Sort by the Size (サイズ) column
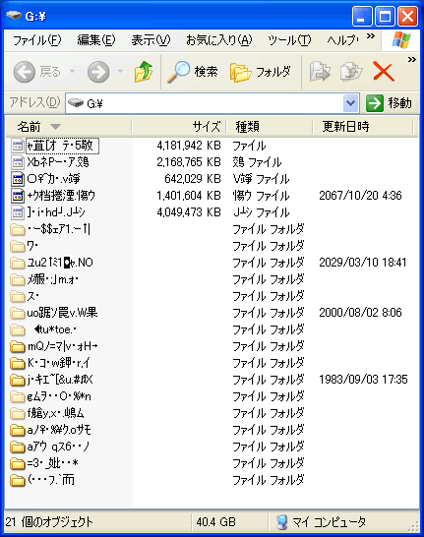This screenshot has width=424, height=537. (179, 127)
